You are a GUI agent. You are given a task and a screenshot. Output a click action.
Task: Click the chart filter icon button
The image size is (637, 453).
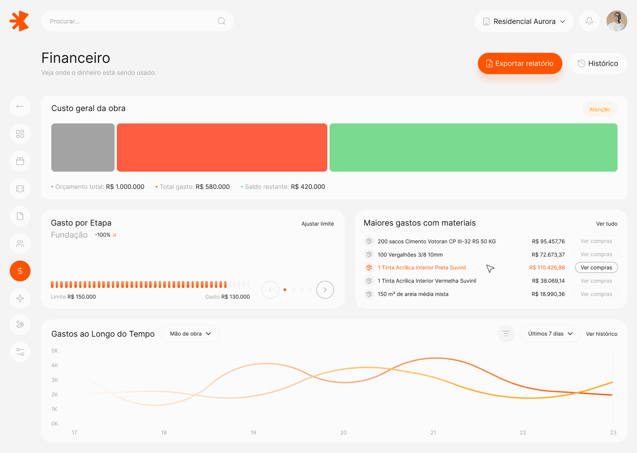click(x=506, y=334)
